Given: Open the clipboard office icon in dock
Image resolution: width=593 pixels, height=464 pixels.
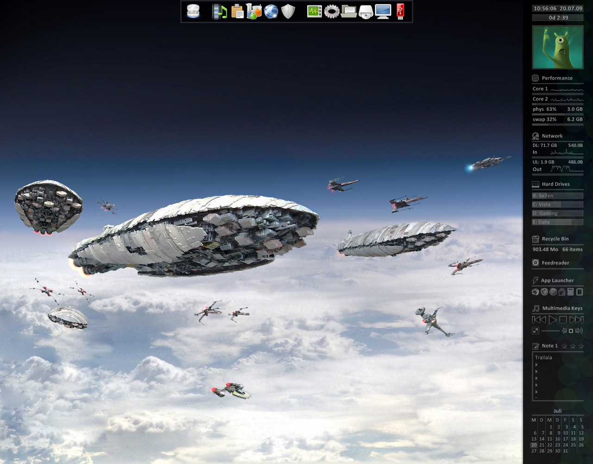Looking at the screenshot, I should (x=237, y=11).
